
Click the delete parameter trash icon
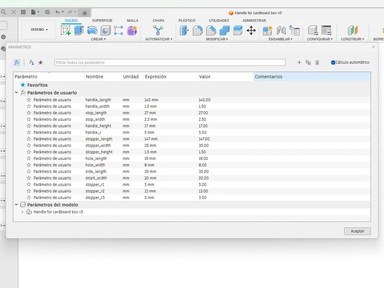click(x=317, y=63)
